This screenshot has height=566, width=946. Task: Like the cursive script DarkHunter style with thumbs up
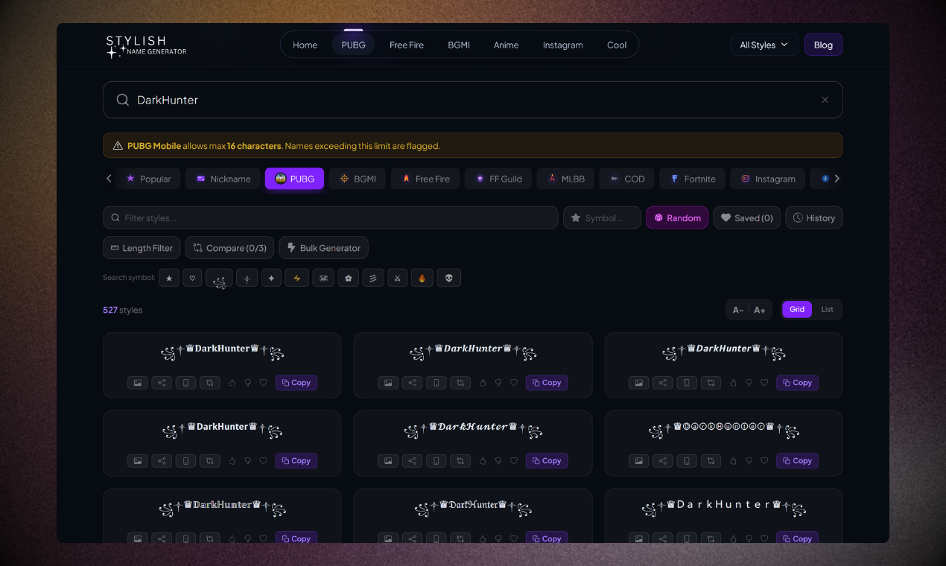pos(483,461)
